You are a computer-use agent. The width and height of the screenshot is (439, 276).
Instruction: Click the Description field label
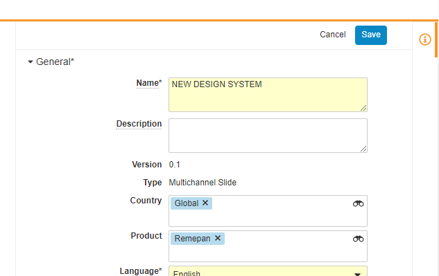pyautogui.click(x=139, y=124)
